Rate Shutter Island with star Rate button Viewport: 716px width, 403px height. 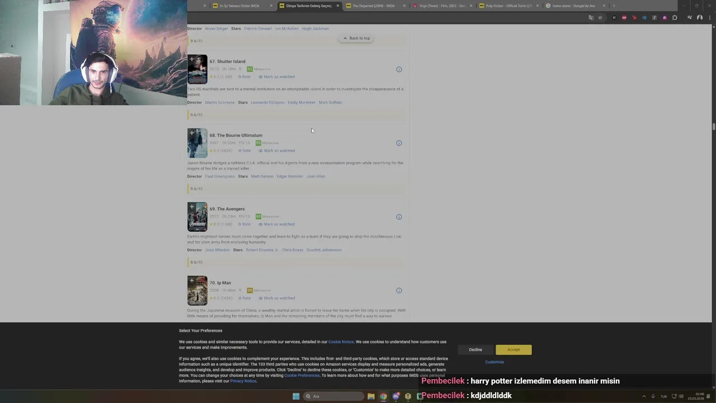pos(244,77)
